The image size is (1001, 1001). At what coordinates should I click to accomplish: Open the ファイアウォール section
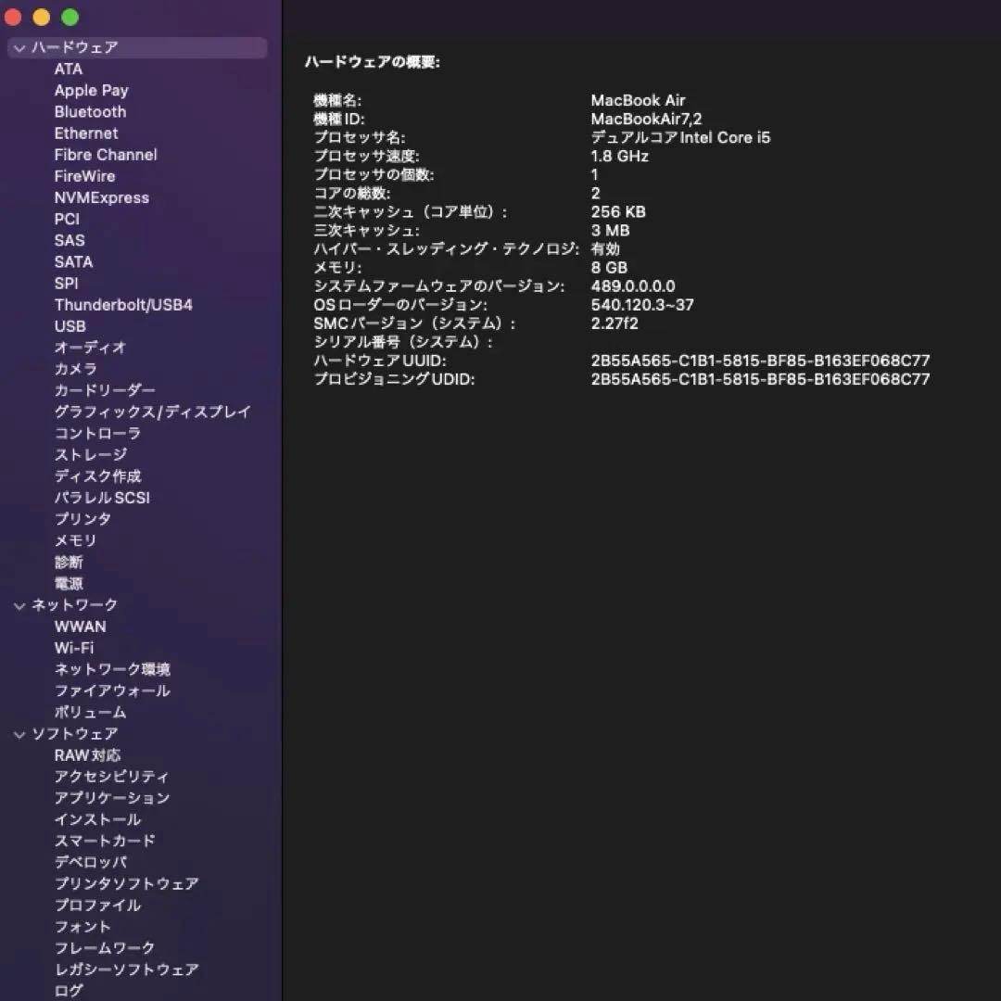coord(112,691)
